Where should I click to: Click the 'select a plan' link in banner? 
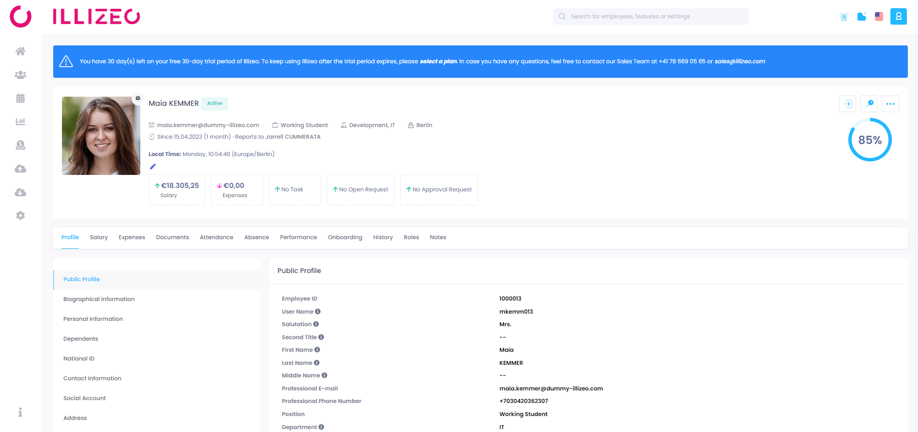(x=438, y=61)
